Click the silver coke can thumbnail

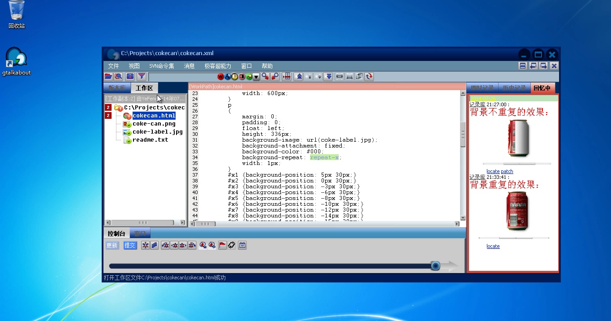click(x=518, y=138)
